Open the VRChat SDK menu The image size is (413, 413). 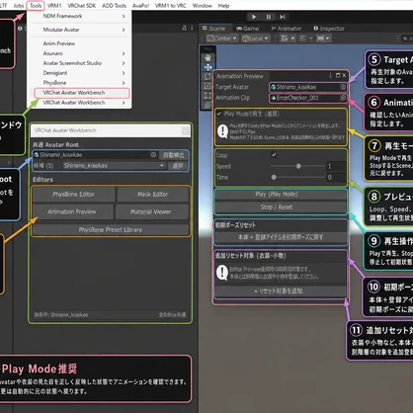point(82,6)
